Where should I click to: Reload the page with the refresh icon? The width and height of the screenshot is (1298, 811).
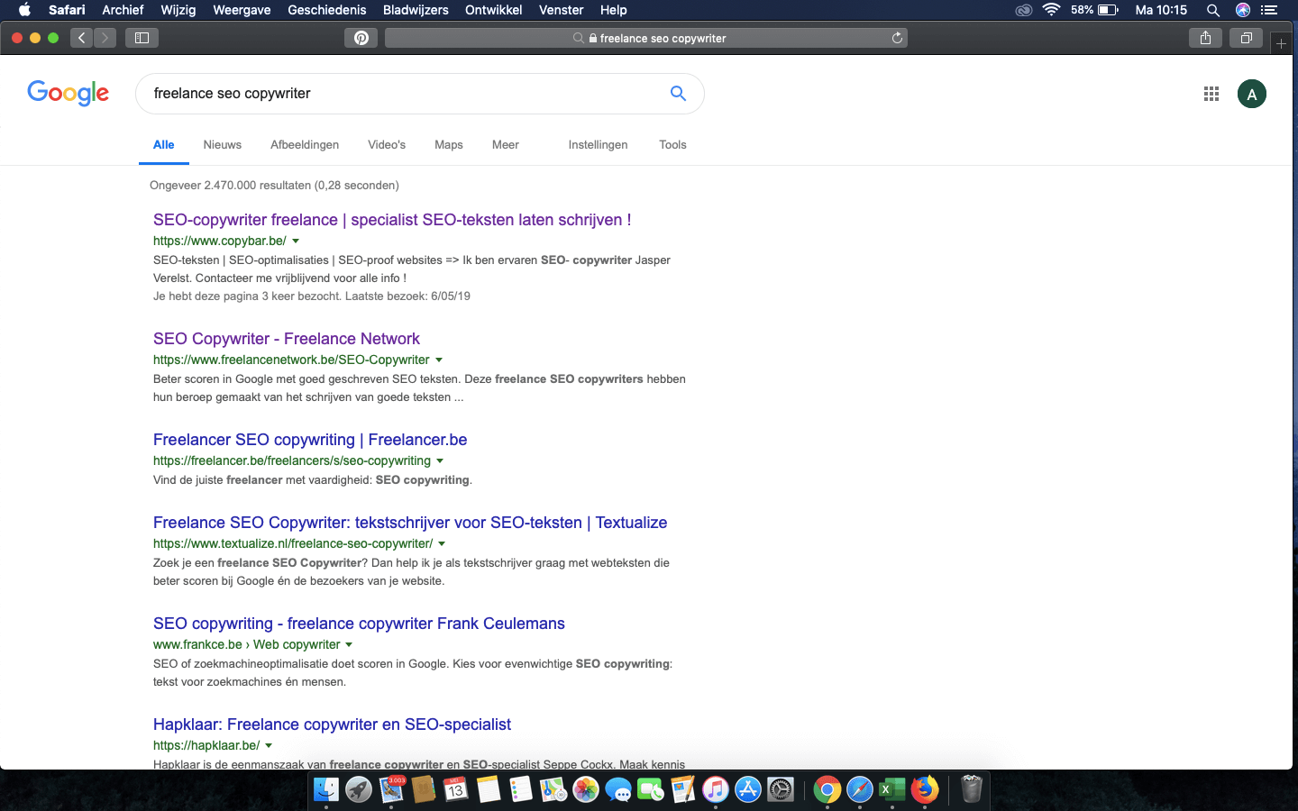(897, 38)
